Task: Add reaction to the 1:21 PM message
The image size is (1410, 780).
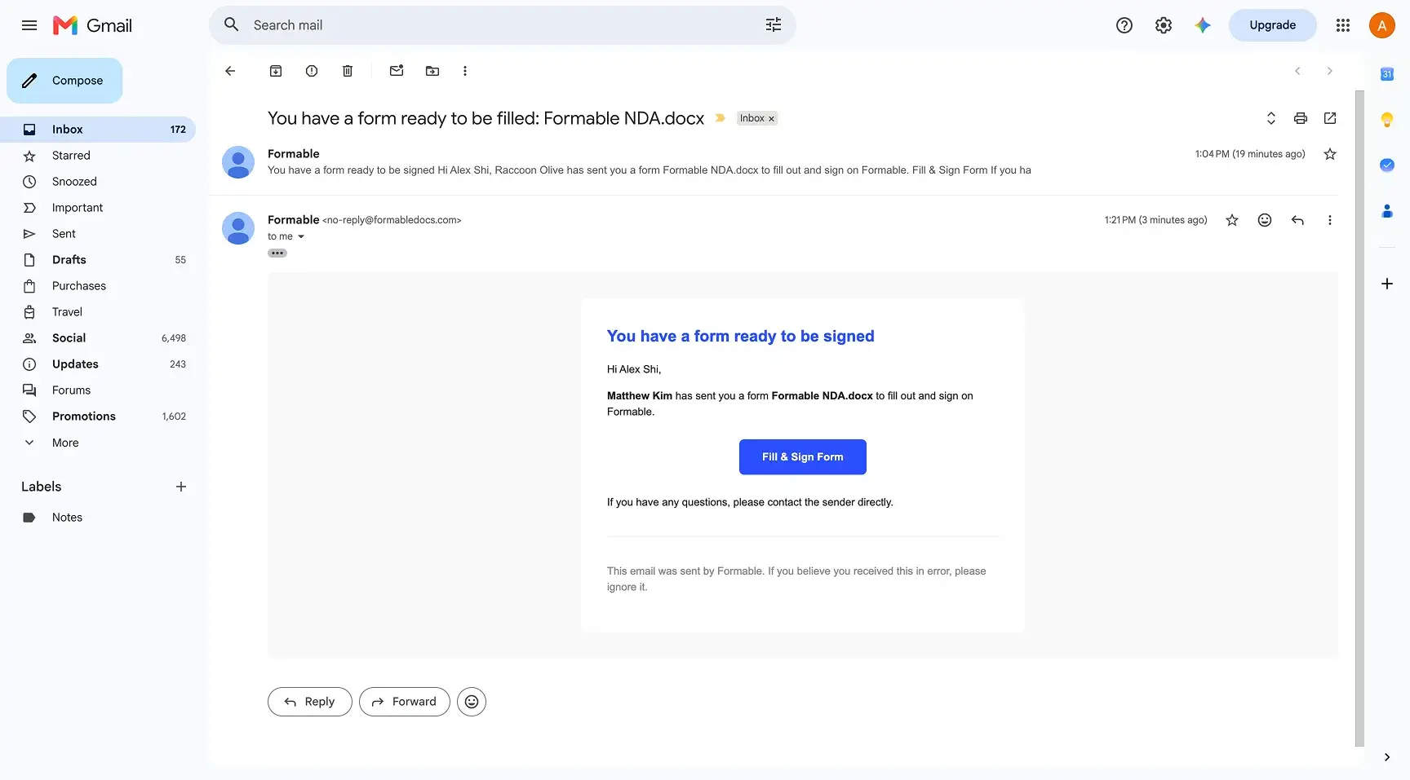Action: pyautogui.click(x=1265, y=220)
